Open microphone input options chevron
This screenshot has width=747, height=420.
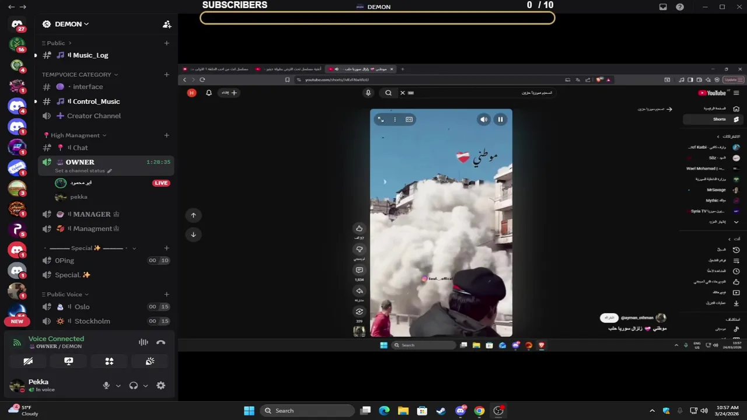click(x=118, y=386)
